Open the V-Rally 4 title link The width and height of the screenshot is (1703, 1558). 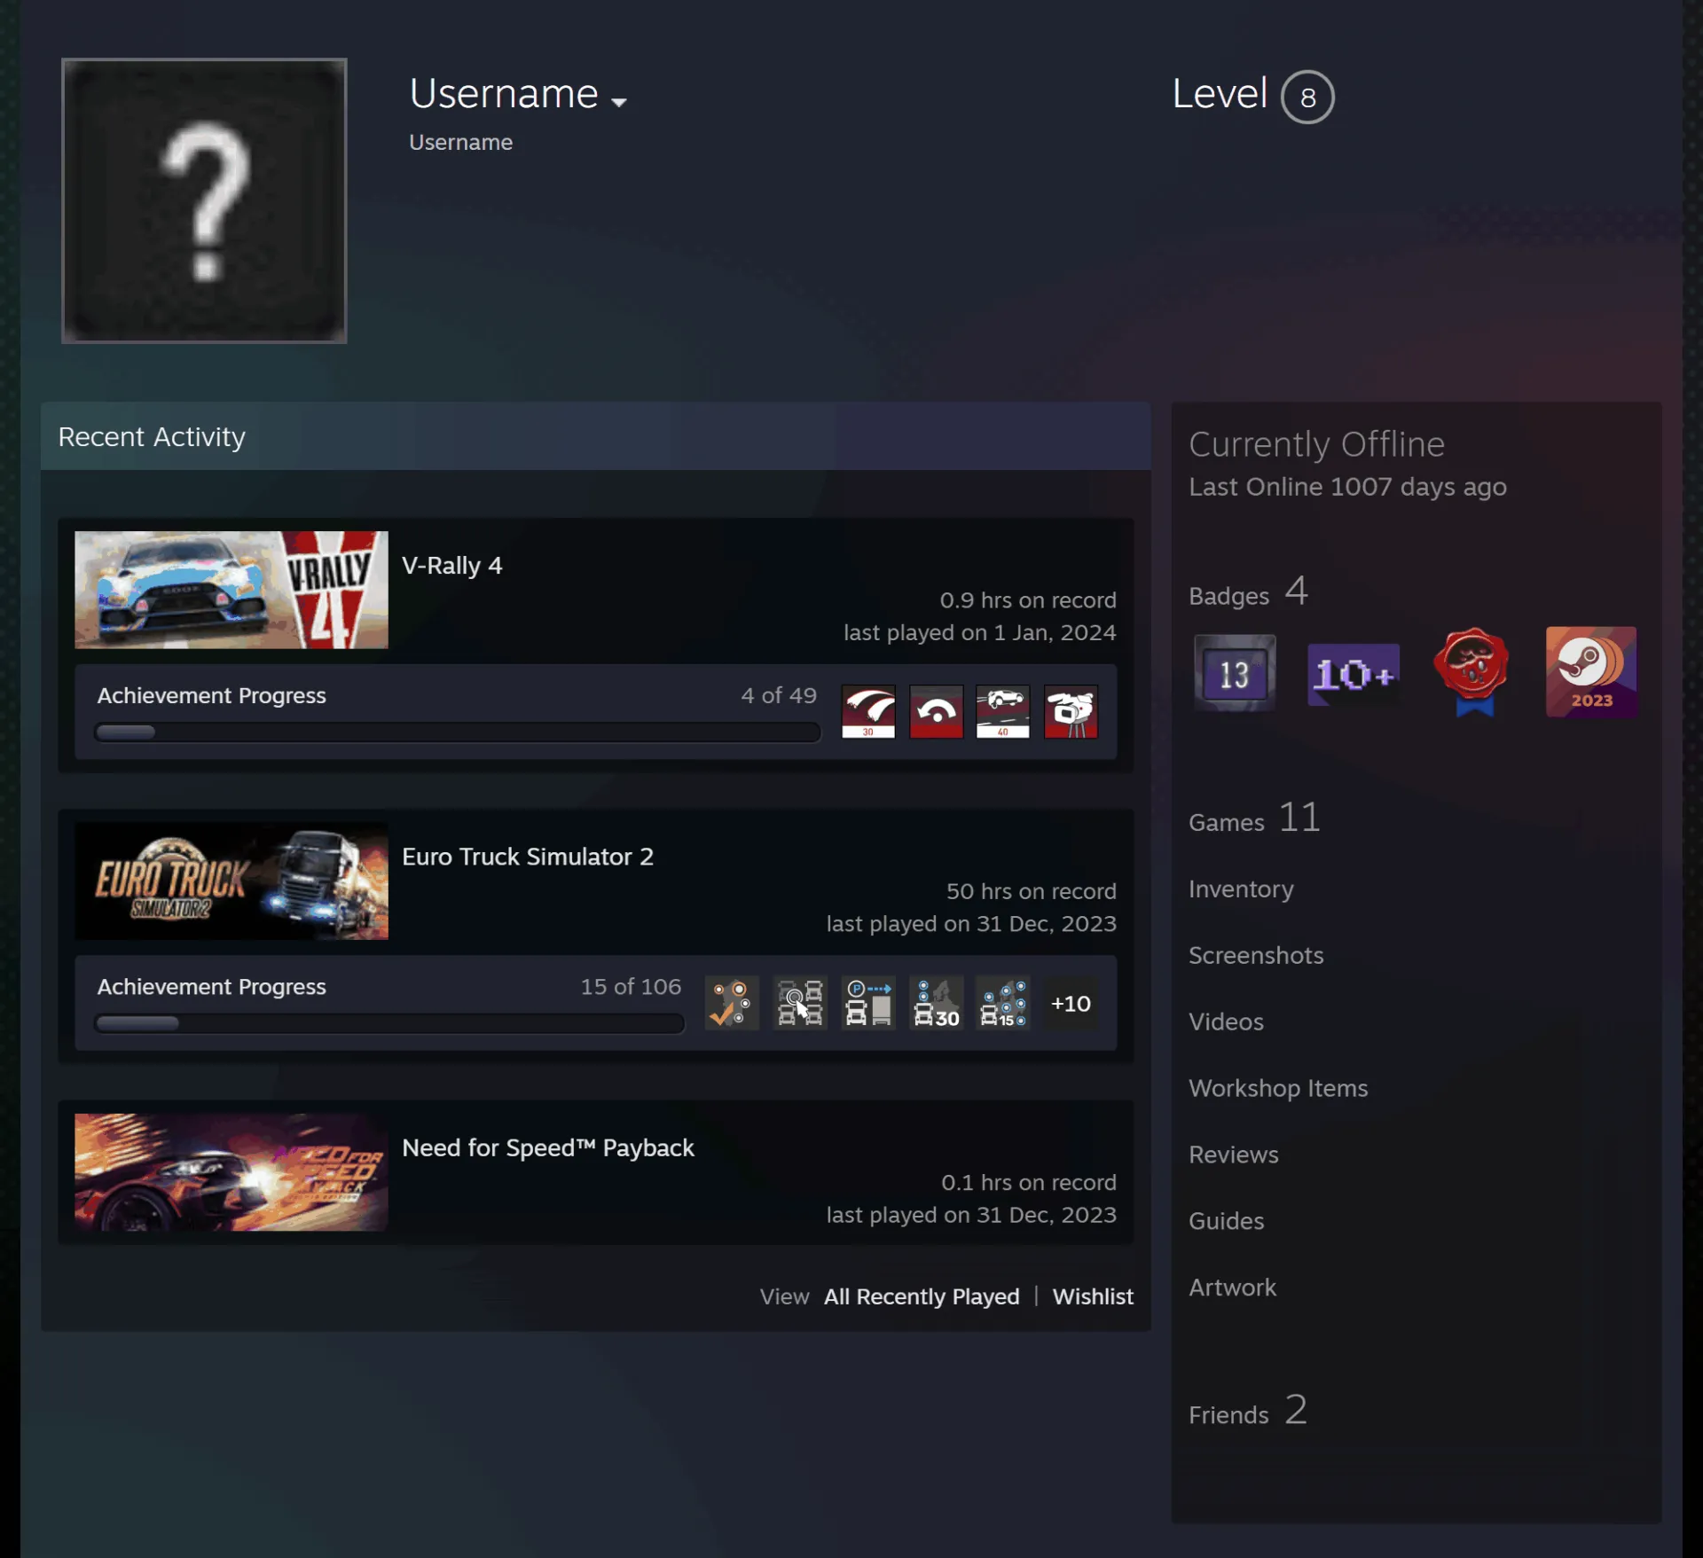coord(452,566)
